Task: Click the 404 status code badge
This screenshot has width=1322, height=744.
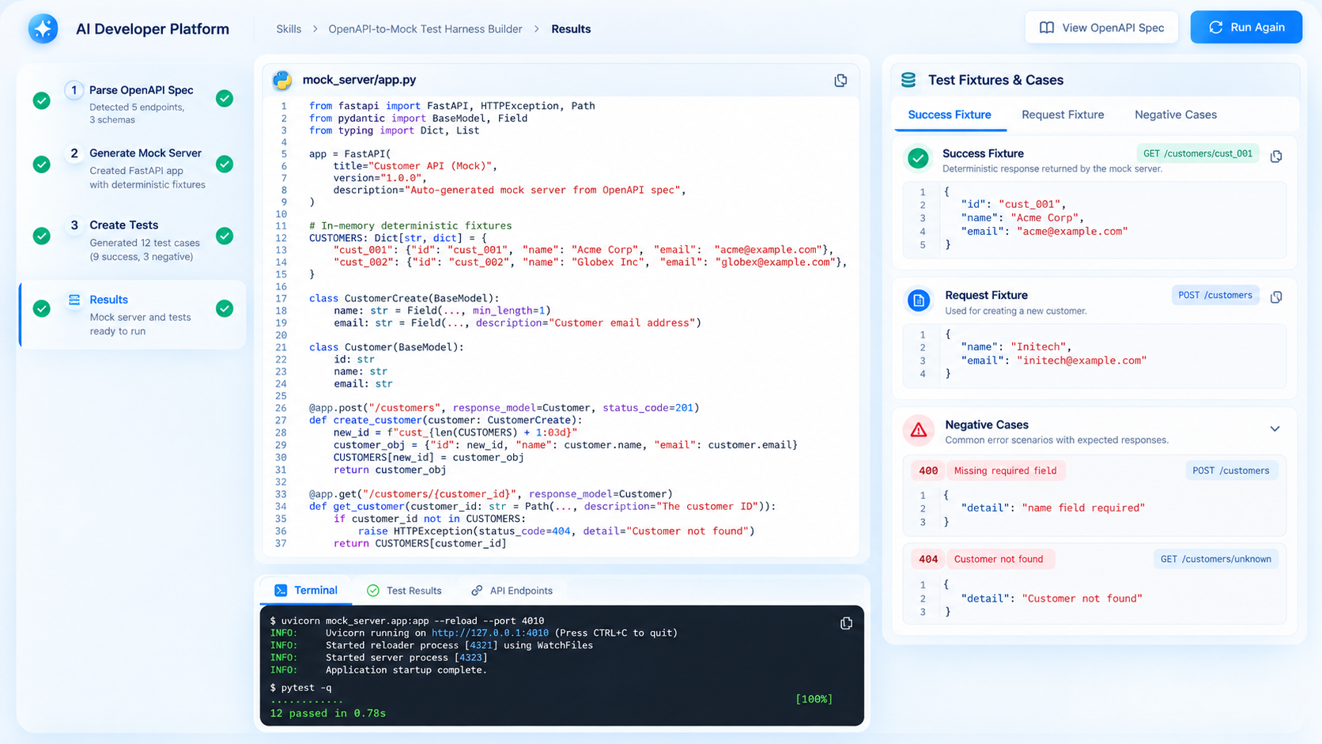Action: (x=928, y=559)
